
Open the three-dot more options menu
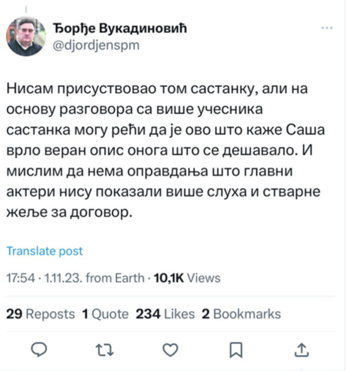(327, 28)
